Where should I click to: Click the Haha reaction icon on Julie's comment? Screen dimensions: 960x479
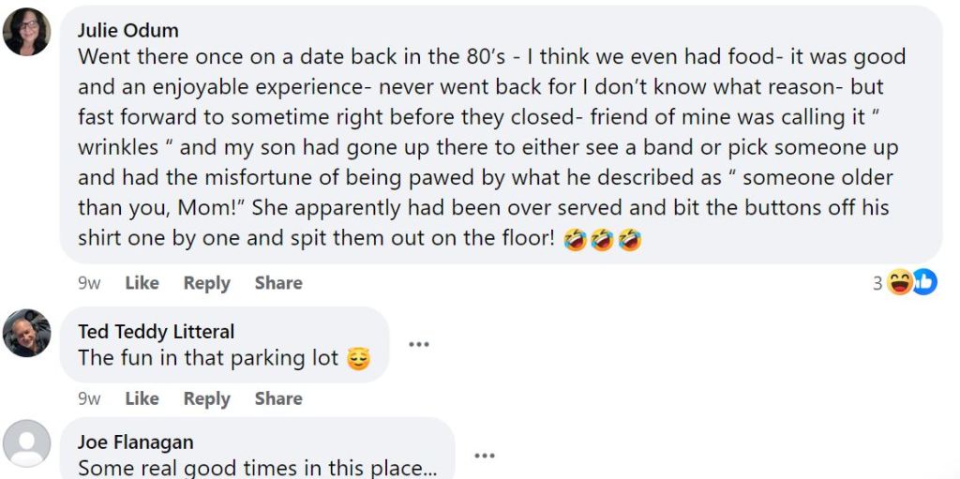[x=900, y=282]
